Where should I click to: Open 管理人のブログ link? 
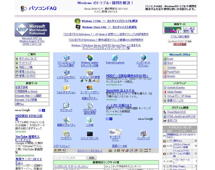[x=27, y=76]
